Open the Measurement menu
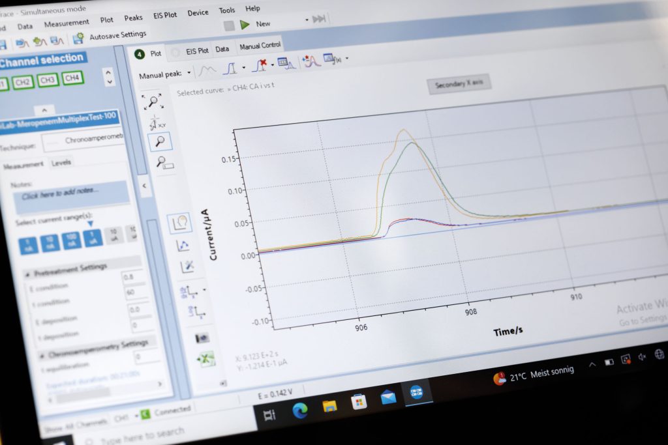668x445 pixels. pos(67,23)
